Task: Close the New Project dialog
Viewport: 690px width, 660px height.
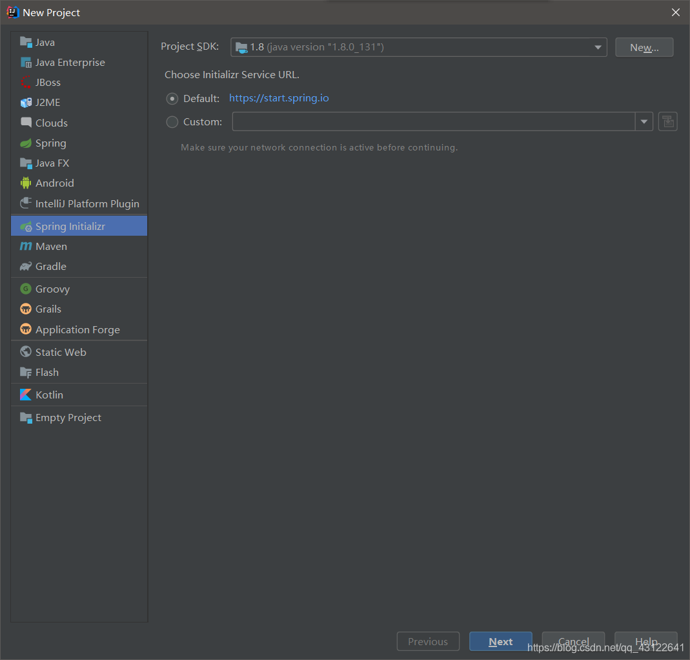Action: coord(676,12)
